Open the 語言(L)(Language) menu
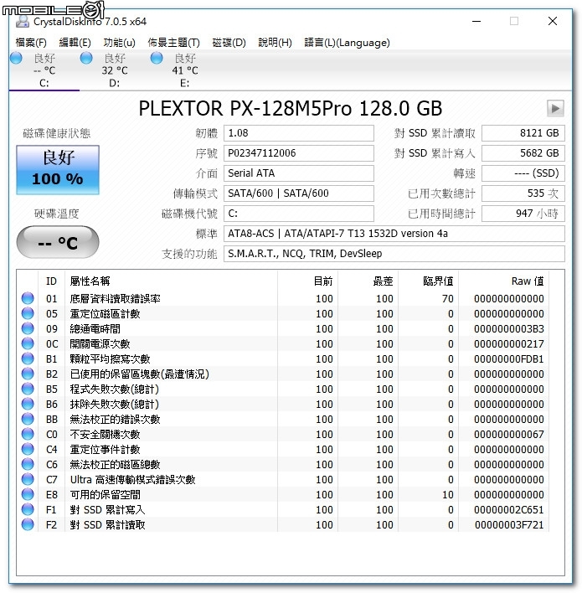Screen dimensions: 582x593 [x=347, y=43]
